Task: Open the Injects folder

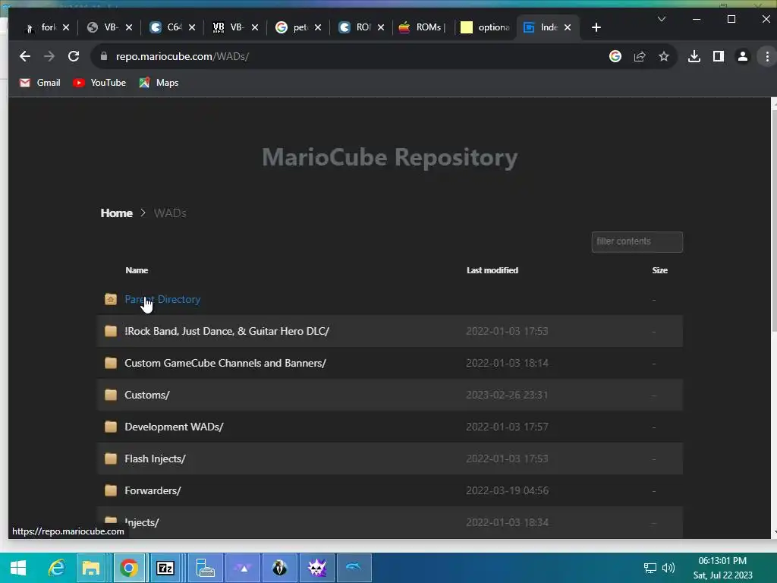Action: point(142,522)
